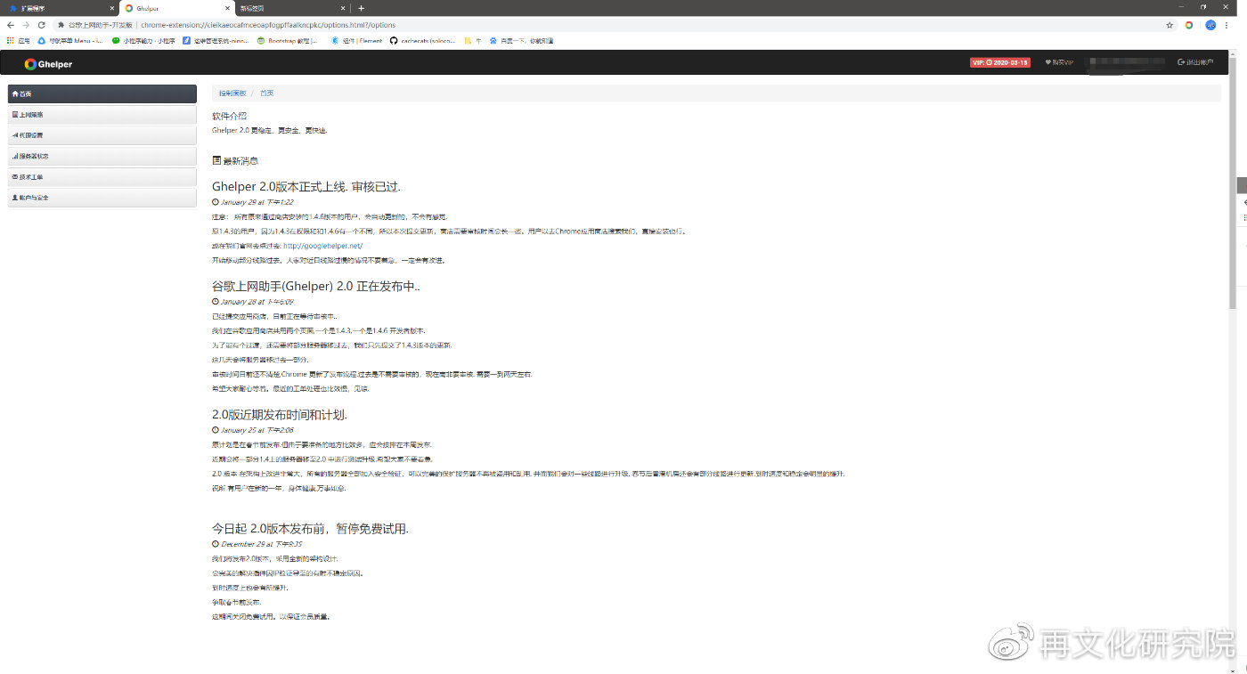Open the Ghelper extension icon in toolbar
Viewport: 1247px width, 674px height.
[1189, 25]
